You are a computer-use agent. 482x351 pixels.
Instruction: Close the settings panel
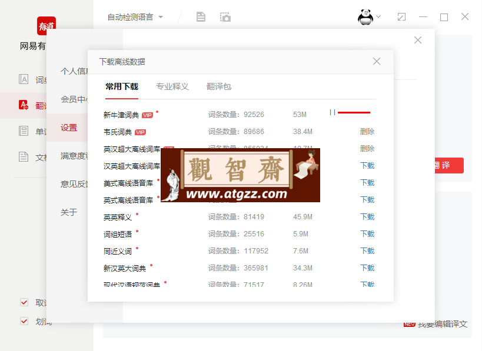click(x=418, y=40)
